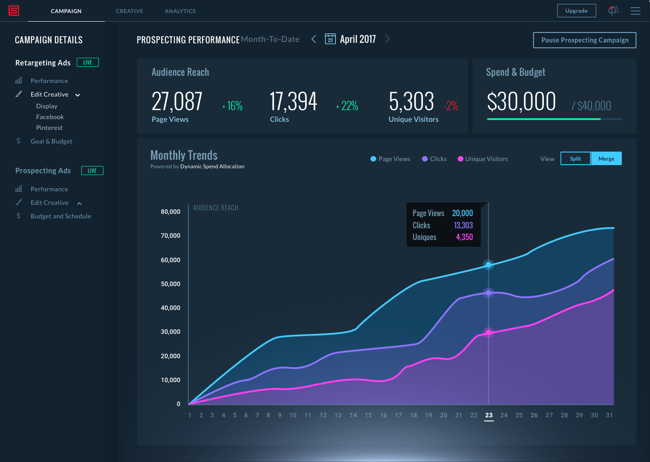Open Budget and Schedule link

pos(61,216)
